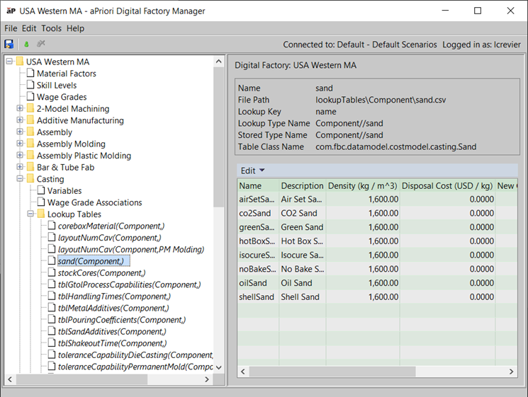Select tblSandAdditives(Component,) table

click(x=112, y=331)
